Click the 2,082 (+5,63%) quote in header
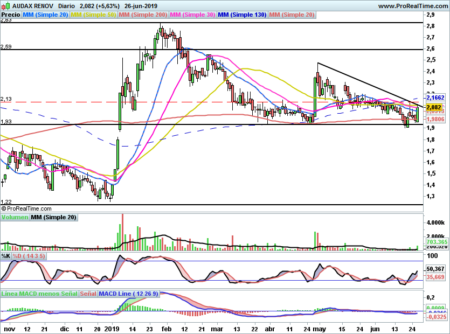The image size is (450, 334). point(99,6)
